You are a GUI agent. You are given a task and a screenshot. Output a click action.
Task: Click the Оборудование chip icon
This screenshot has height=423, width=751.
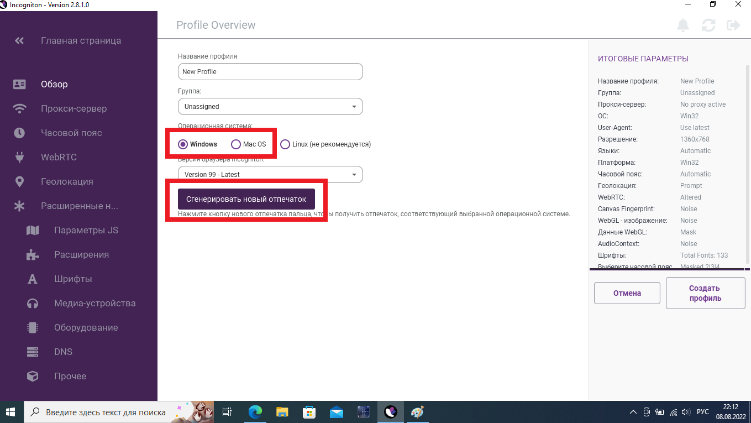tap(33, 327)
